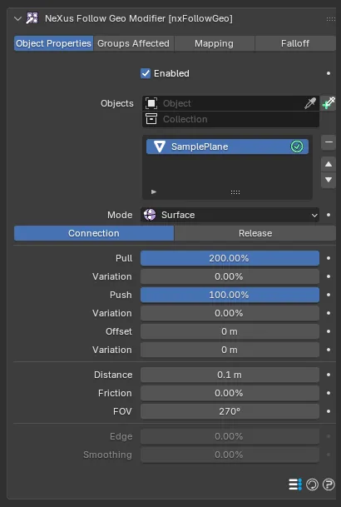Move list item down
Screen dimensions: 341x507
coord(329,180)
